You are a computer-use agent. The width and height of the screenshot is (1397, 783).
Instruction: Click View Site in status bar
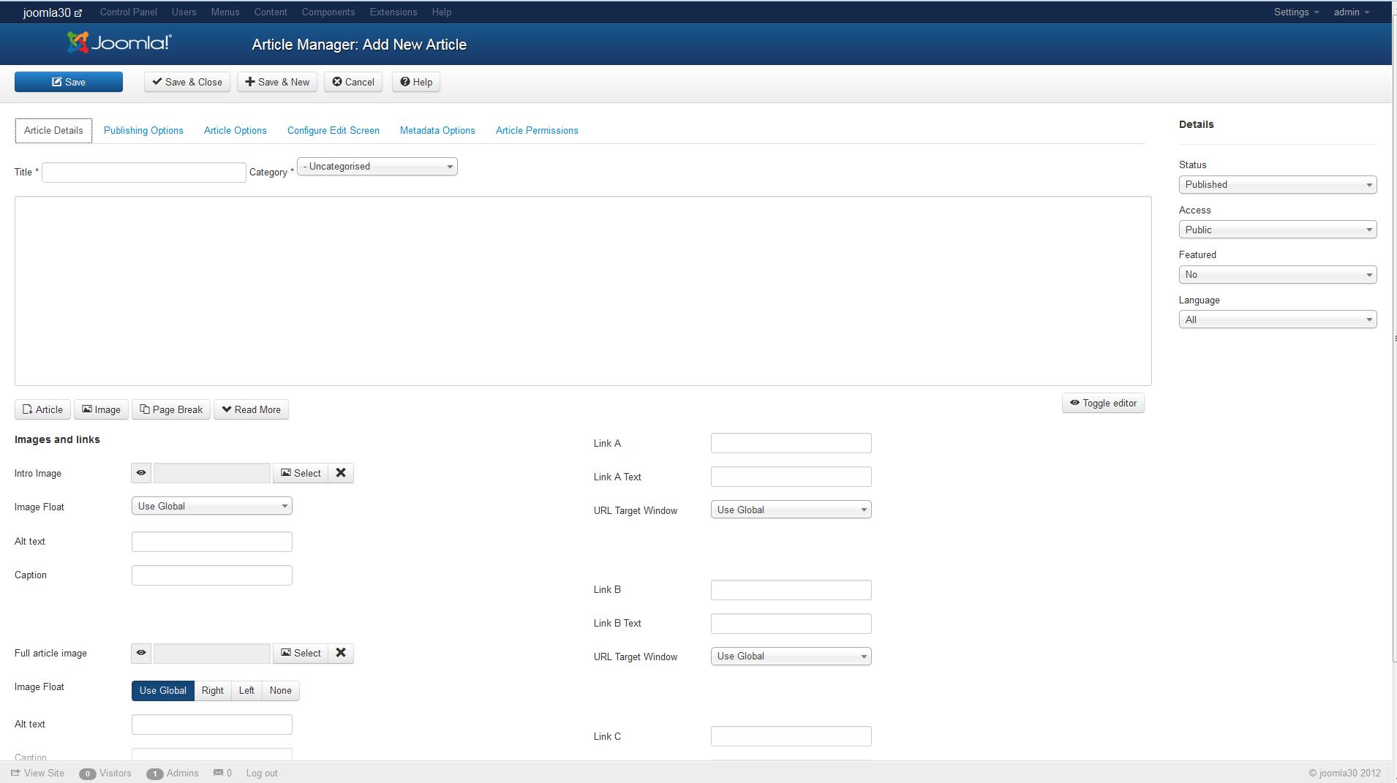click(x=37, y=773)
